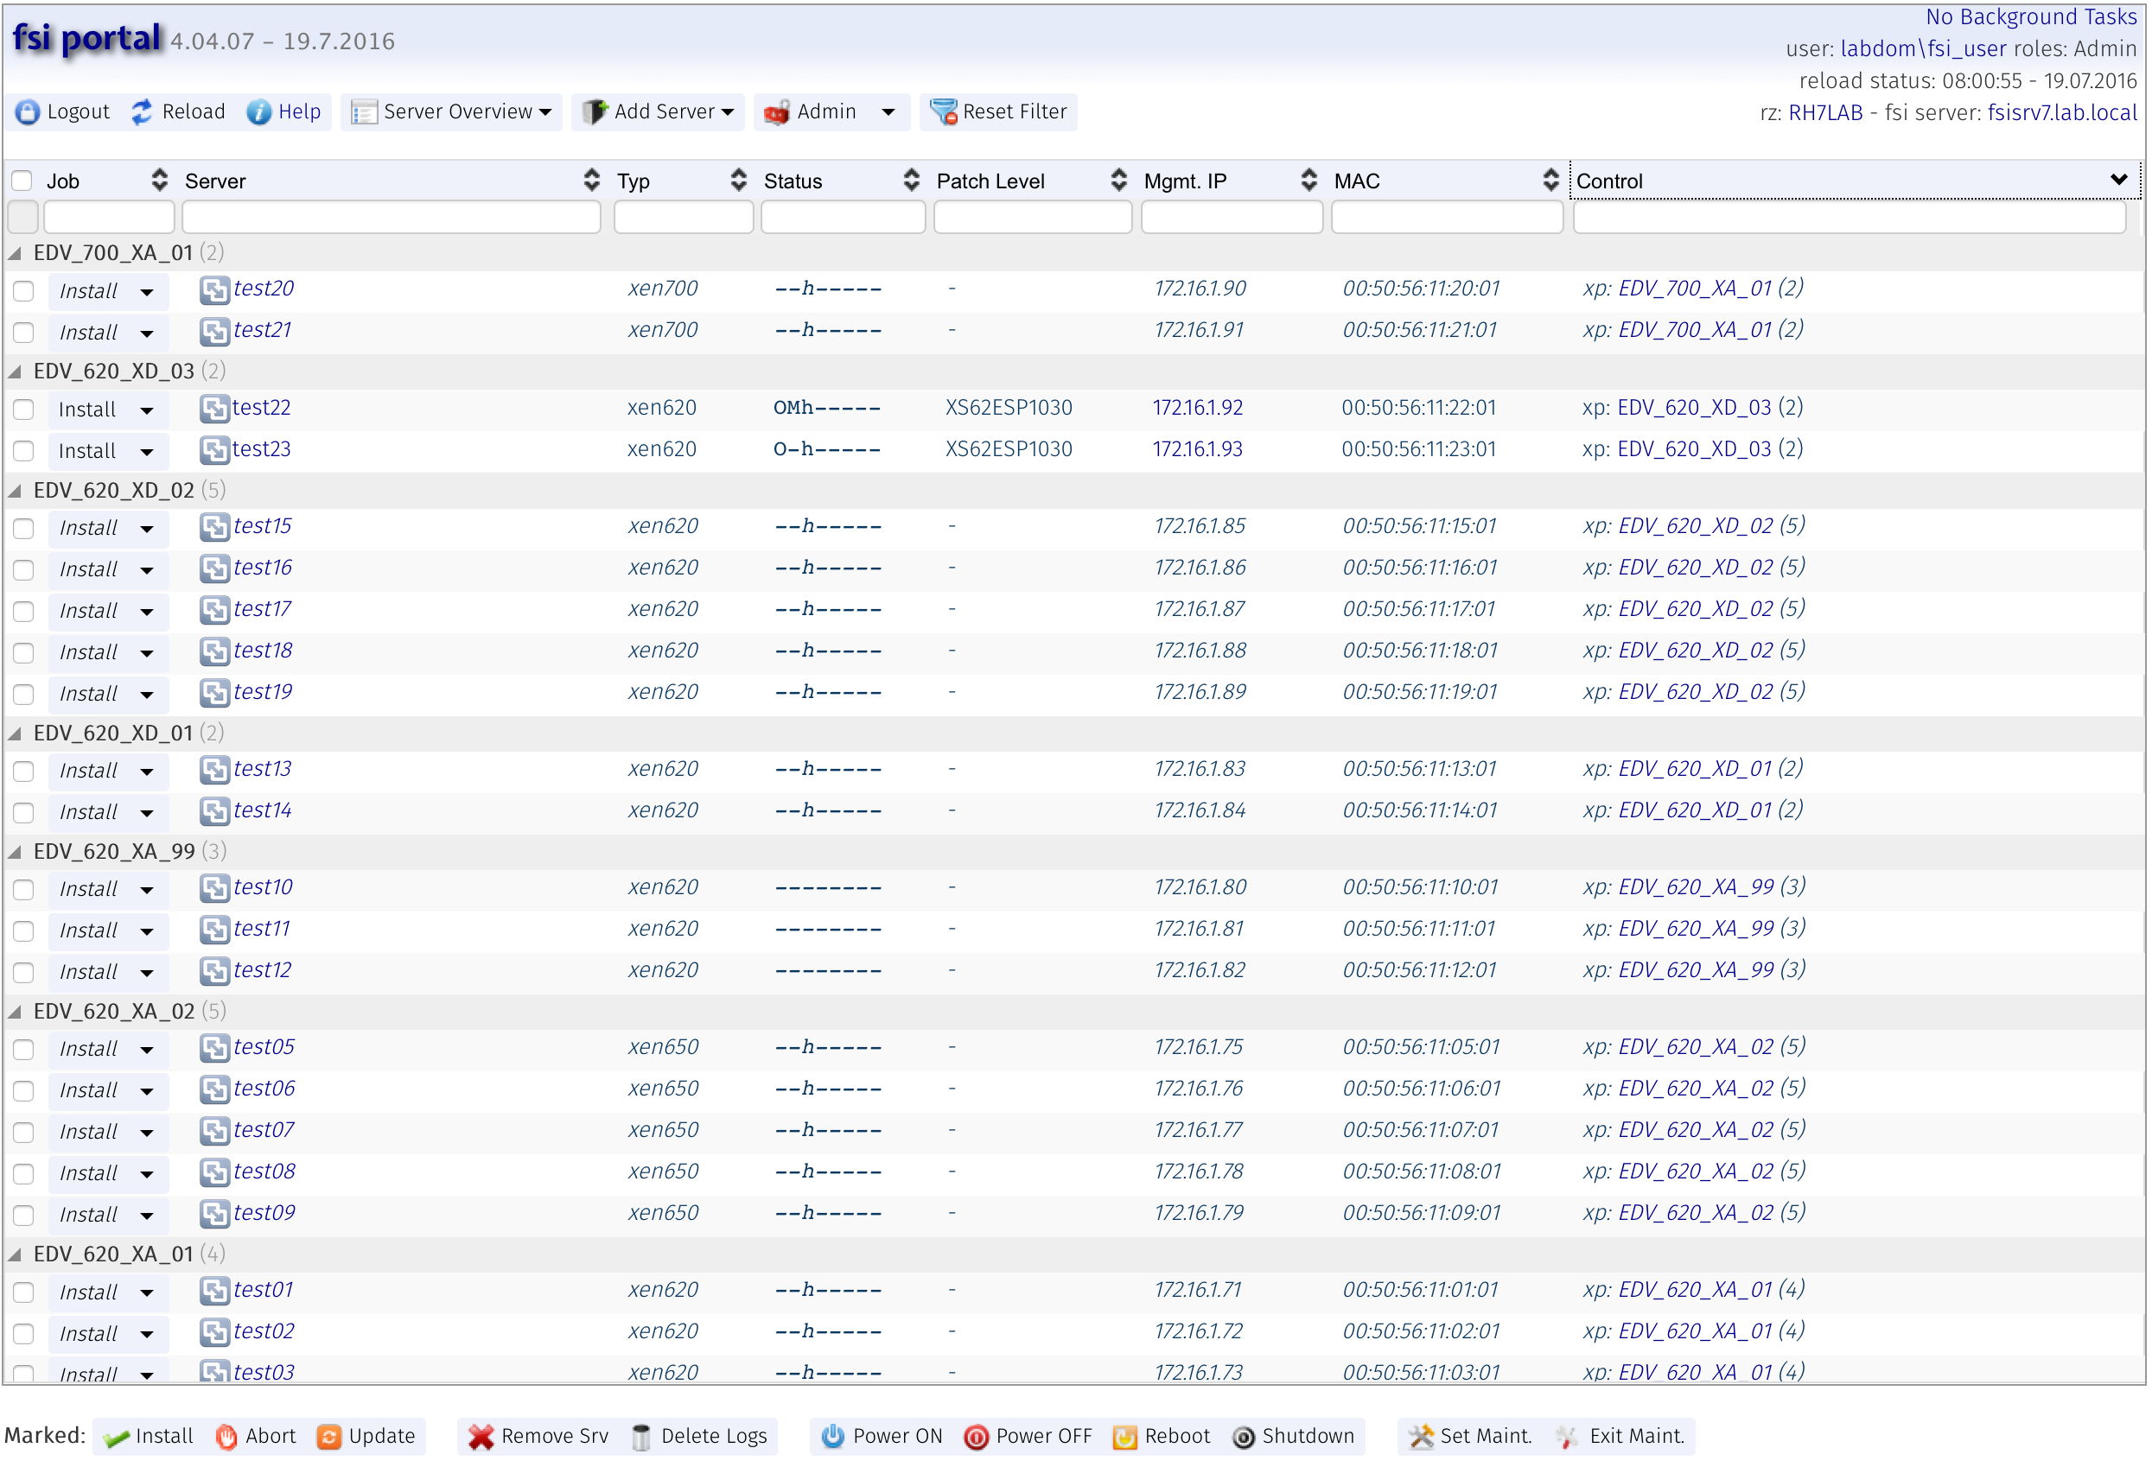Click server icon next to test13
Image resolution: width=2152 pixels, height=1467 pixels.
215,770
